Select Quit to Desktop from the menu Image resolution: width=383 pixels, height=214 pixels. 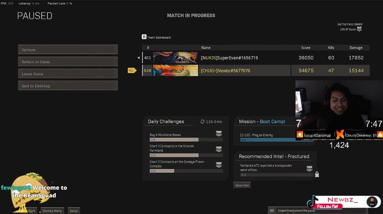tap(68, 85)
